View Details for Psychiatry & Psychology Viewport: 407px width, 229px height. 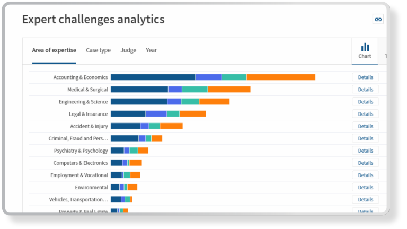tap(365, 151)
